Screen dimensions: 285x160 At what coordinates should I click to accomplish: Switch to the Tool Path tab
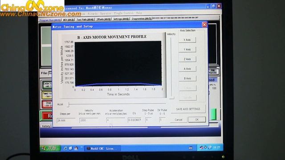[x=85, y=20]
